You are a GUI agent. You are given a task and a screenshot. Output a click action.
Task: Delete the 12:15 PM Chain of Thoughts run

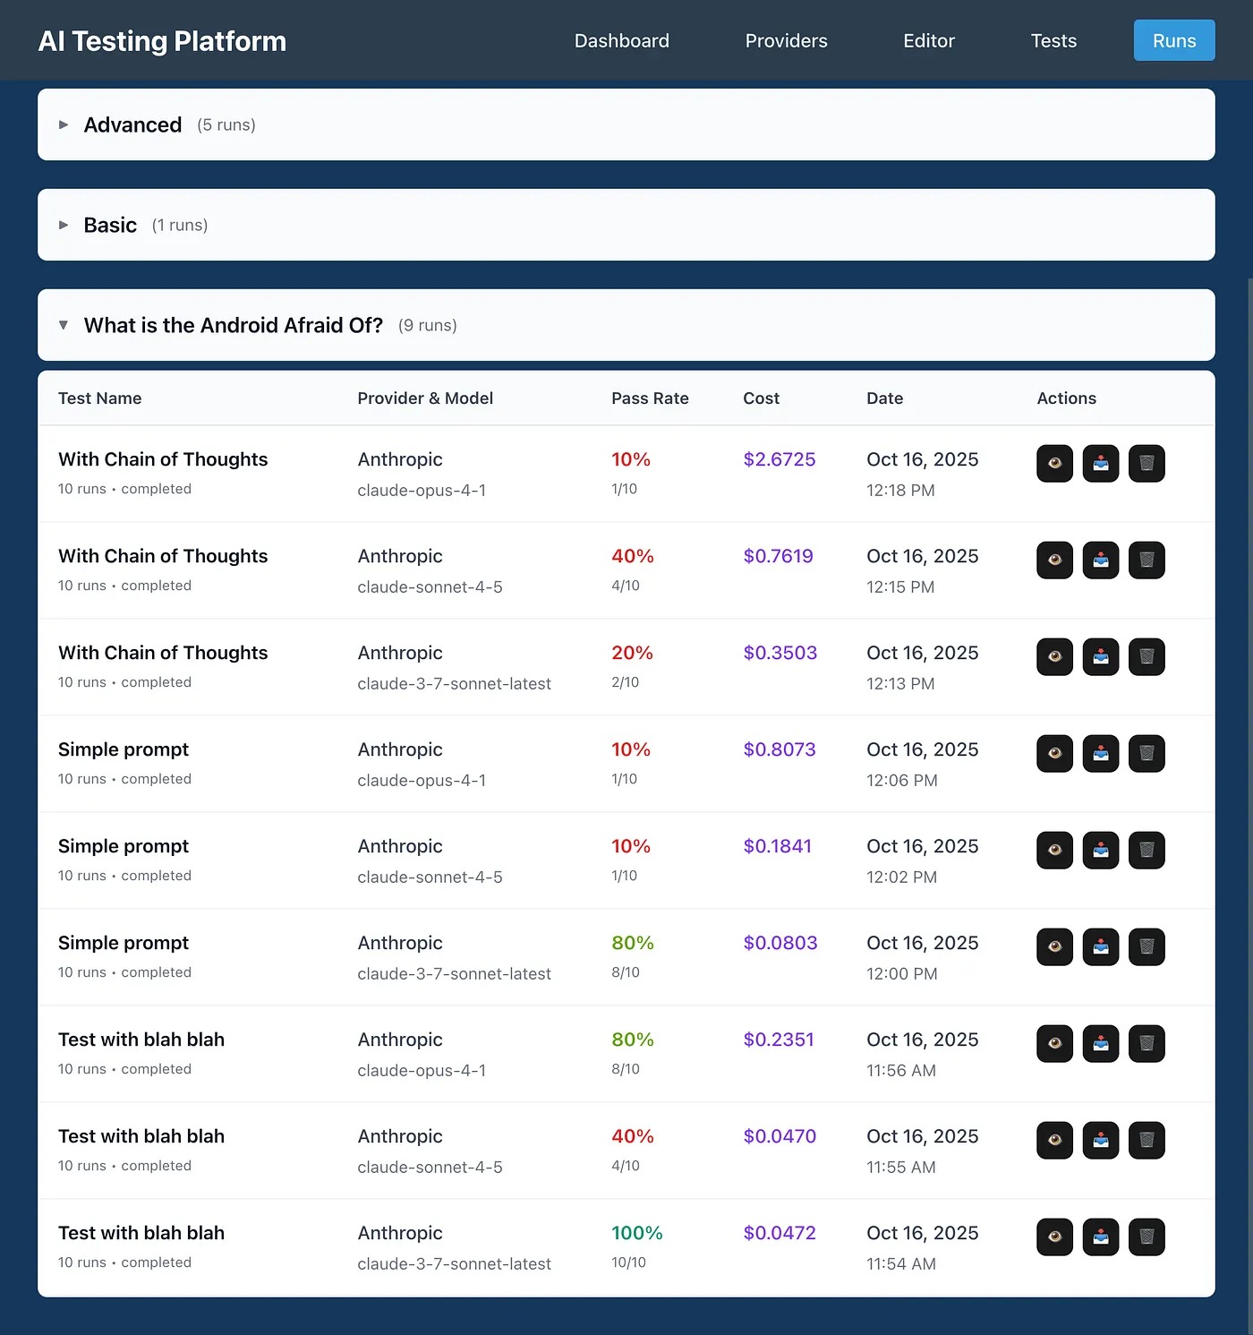click(1146, 561)
